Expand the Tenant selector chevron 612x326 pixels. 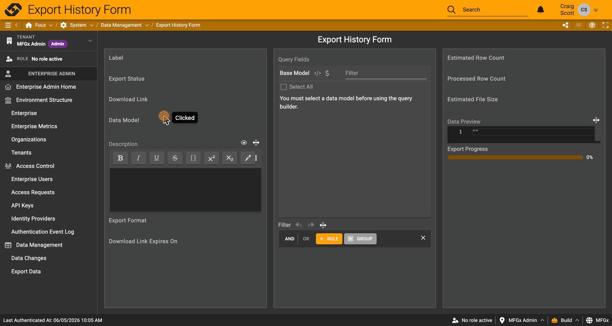(90, 40)
